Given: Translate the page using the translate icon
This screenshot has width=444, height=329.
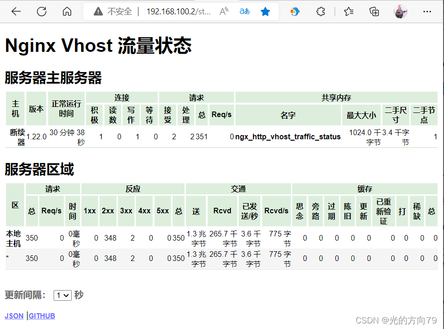Looking at the screenshot, I should pos(244,11).
